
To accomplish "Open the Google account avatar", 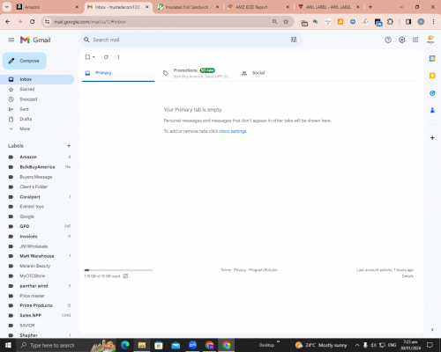I will (x=430, y=40).
